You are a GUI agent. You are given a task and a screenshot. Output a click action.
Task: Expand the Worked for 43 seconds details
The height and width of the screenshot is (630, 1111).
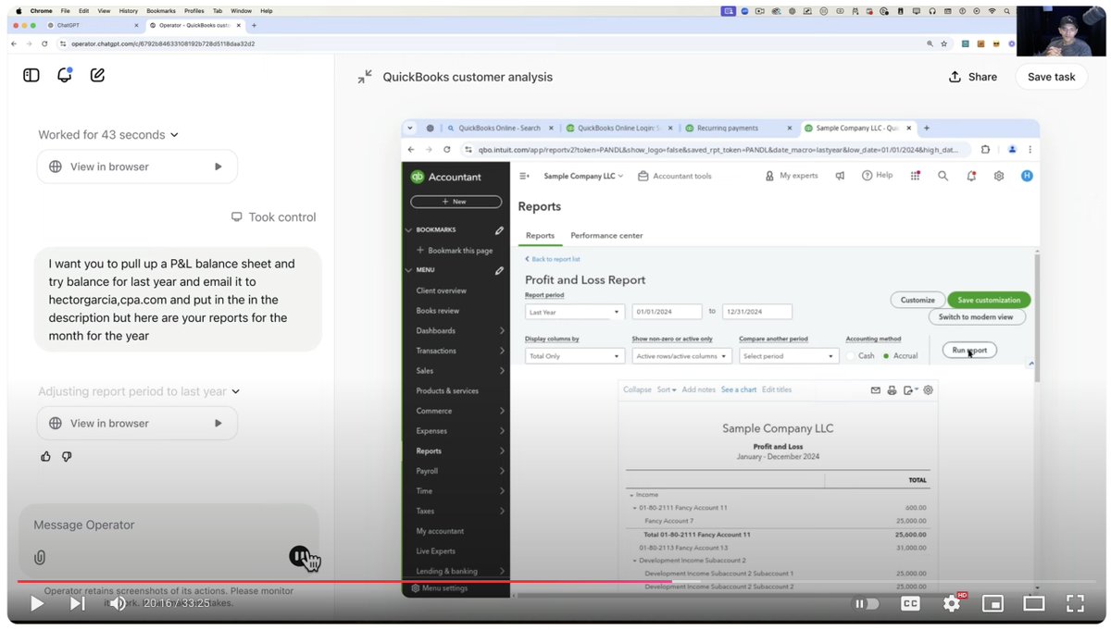point(108,134)
